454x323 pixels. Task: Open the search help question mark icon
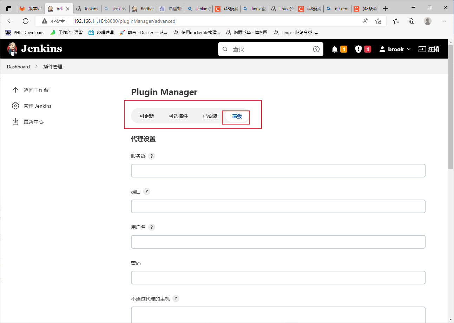[x=316, y=49]
